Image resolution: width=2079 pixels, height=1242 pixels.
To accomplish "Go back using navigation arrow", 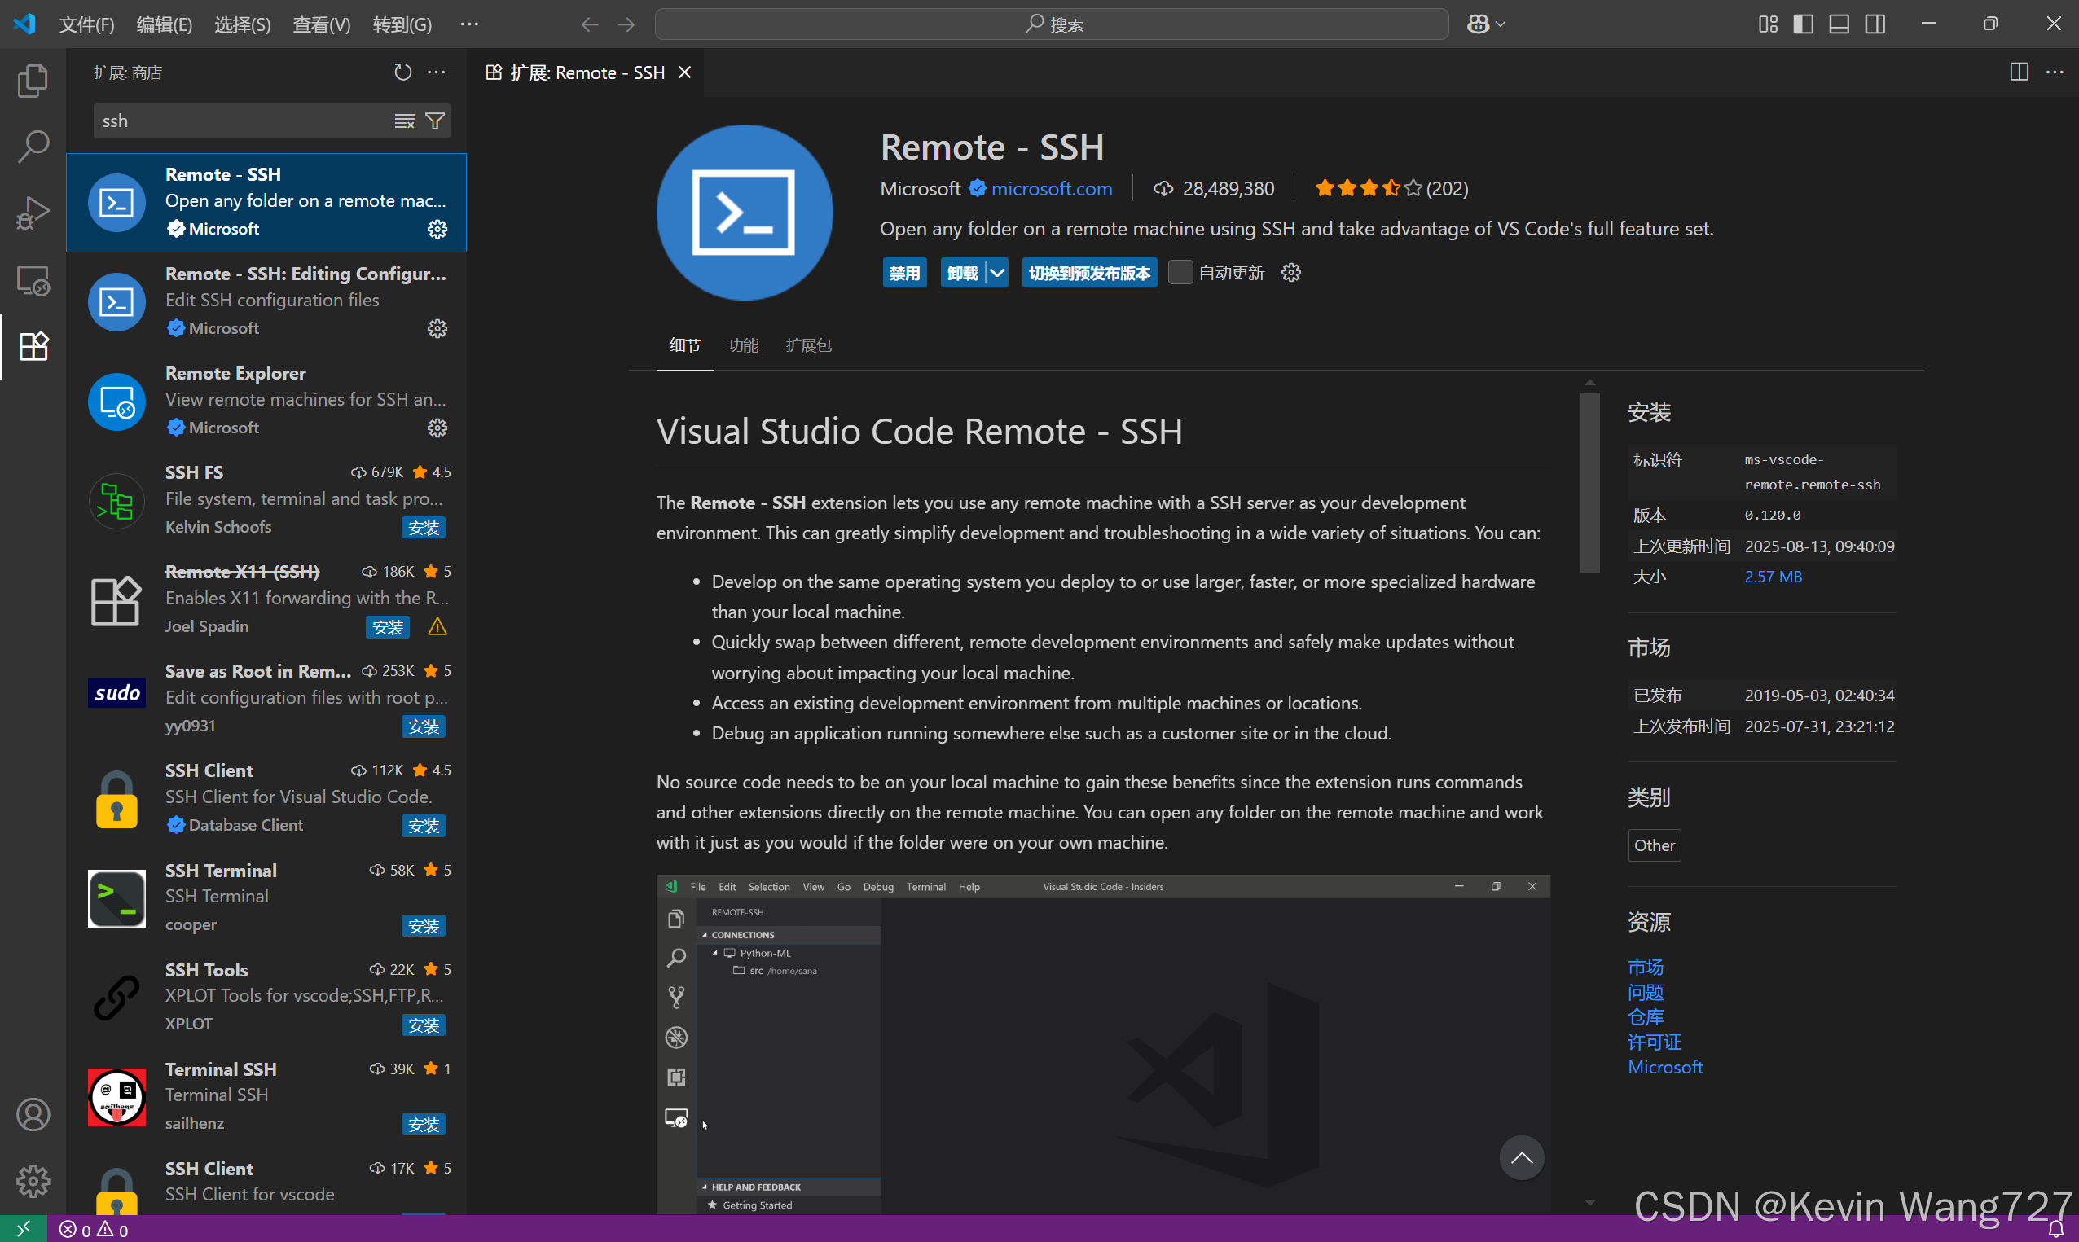I will pos(590,24).
